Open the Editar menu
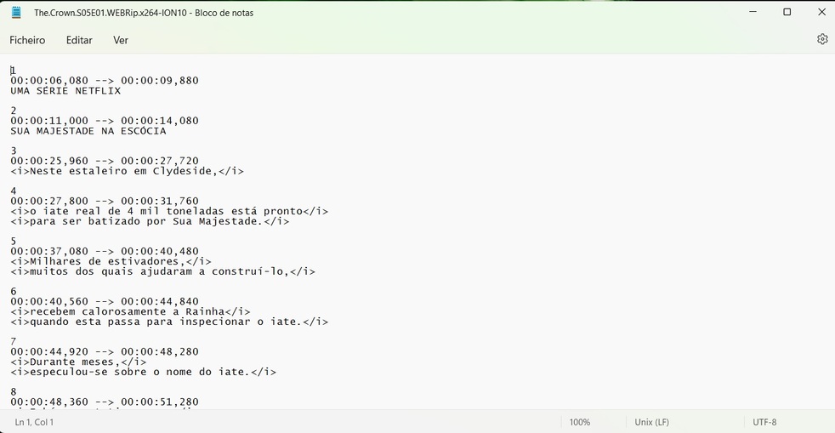This screenshot has height=433, width=835. click(x=79, y=40)
